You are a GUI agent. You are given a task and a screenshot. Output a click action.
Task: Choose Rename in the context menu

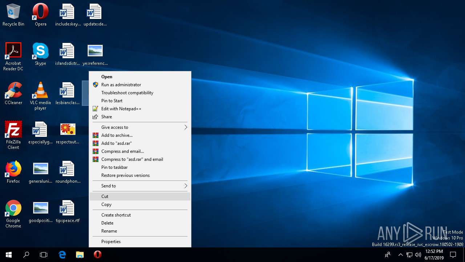pyautogui.click(x=140, y=231)
